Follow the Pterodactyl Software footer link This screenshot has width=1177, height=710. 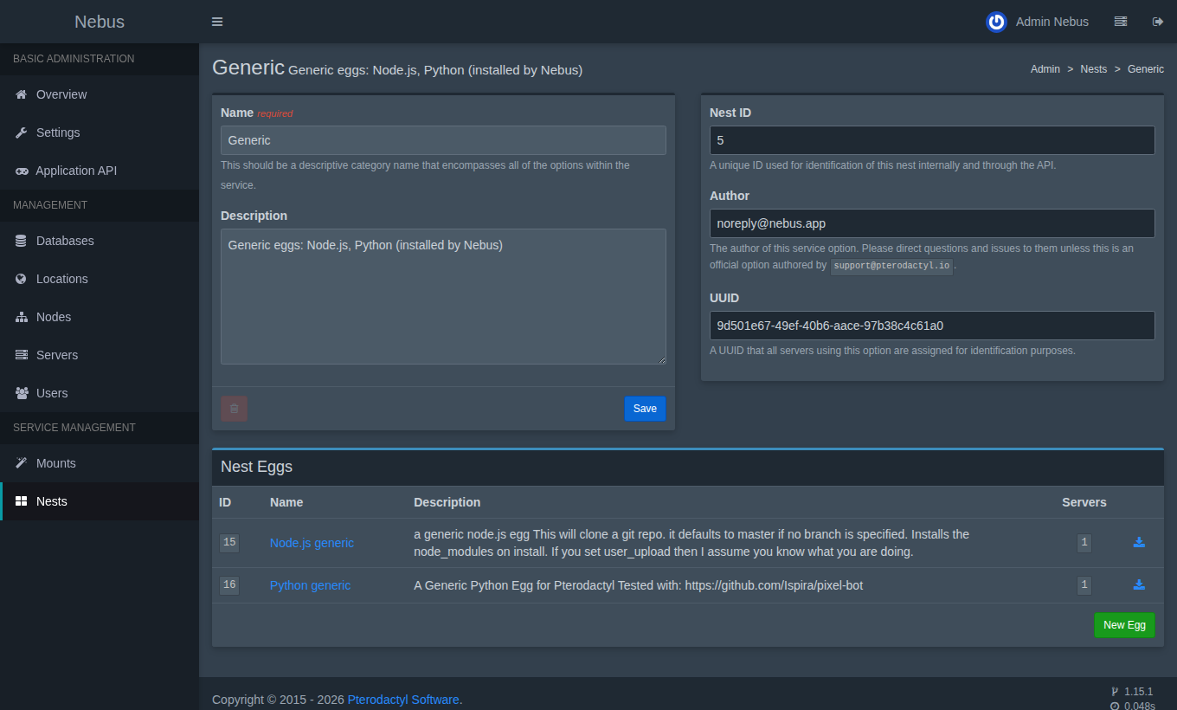tap(403, 700)
